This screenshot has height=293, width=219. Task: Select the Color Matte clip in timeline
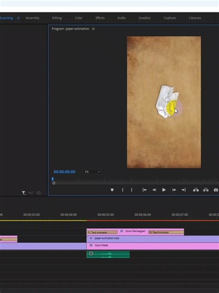point(153,246)
